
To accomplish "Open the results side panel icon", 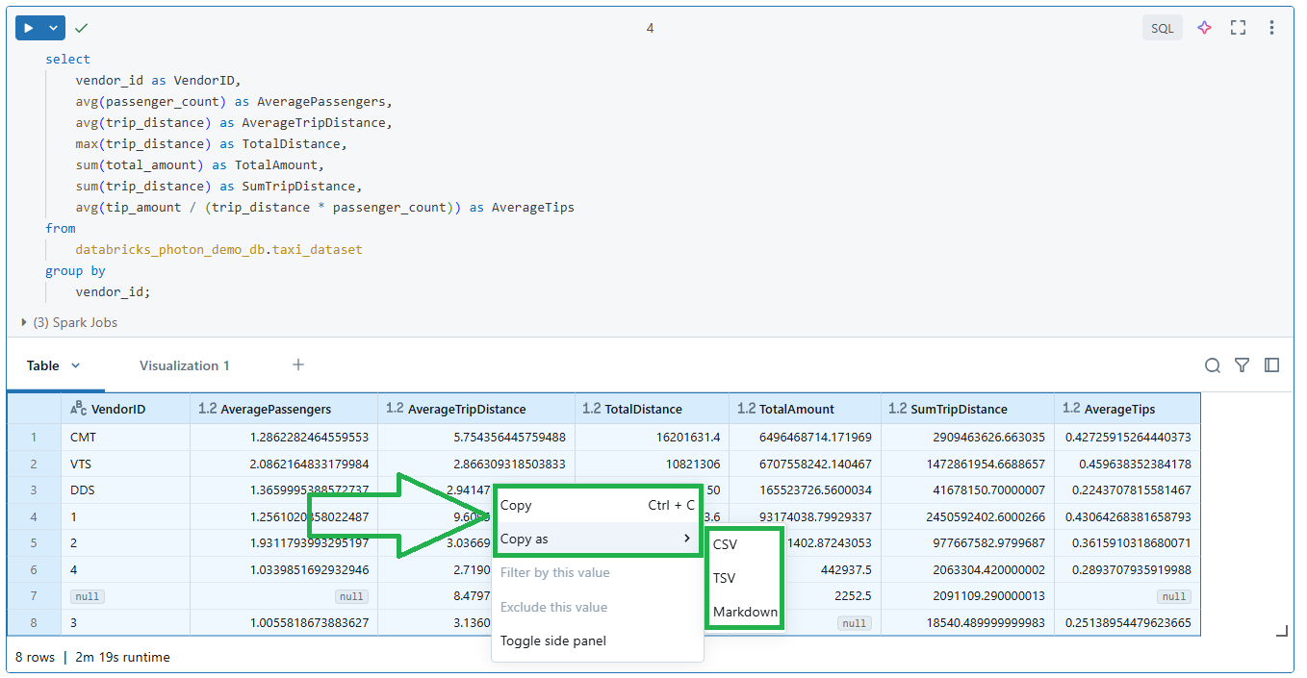I will pyautogui.click(x=1271, y=365).
